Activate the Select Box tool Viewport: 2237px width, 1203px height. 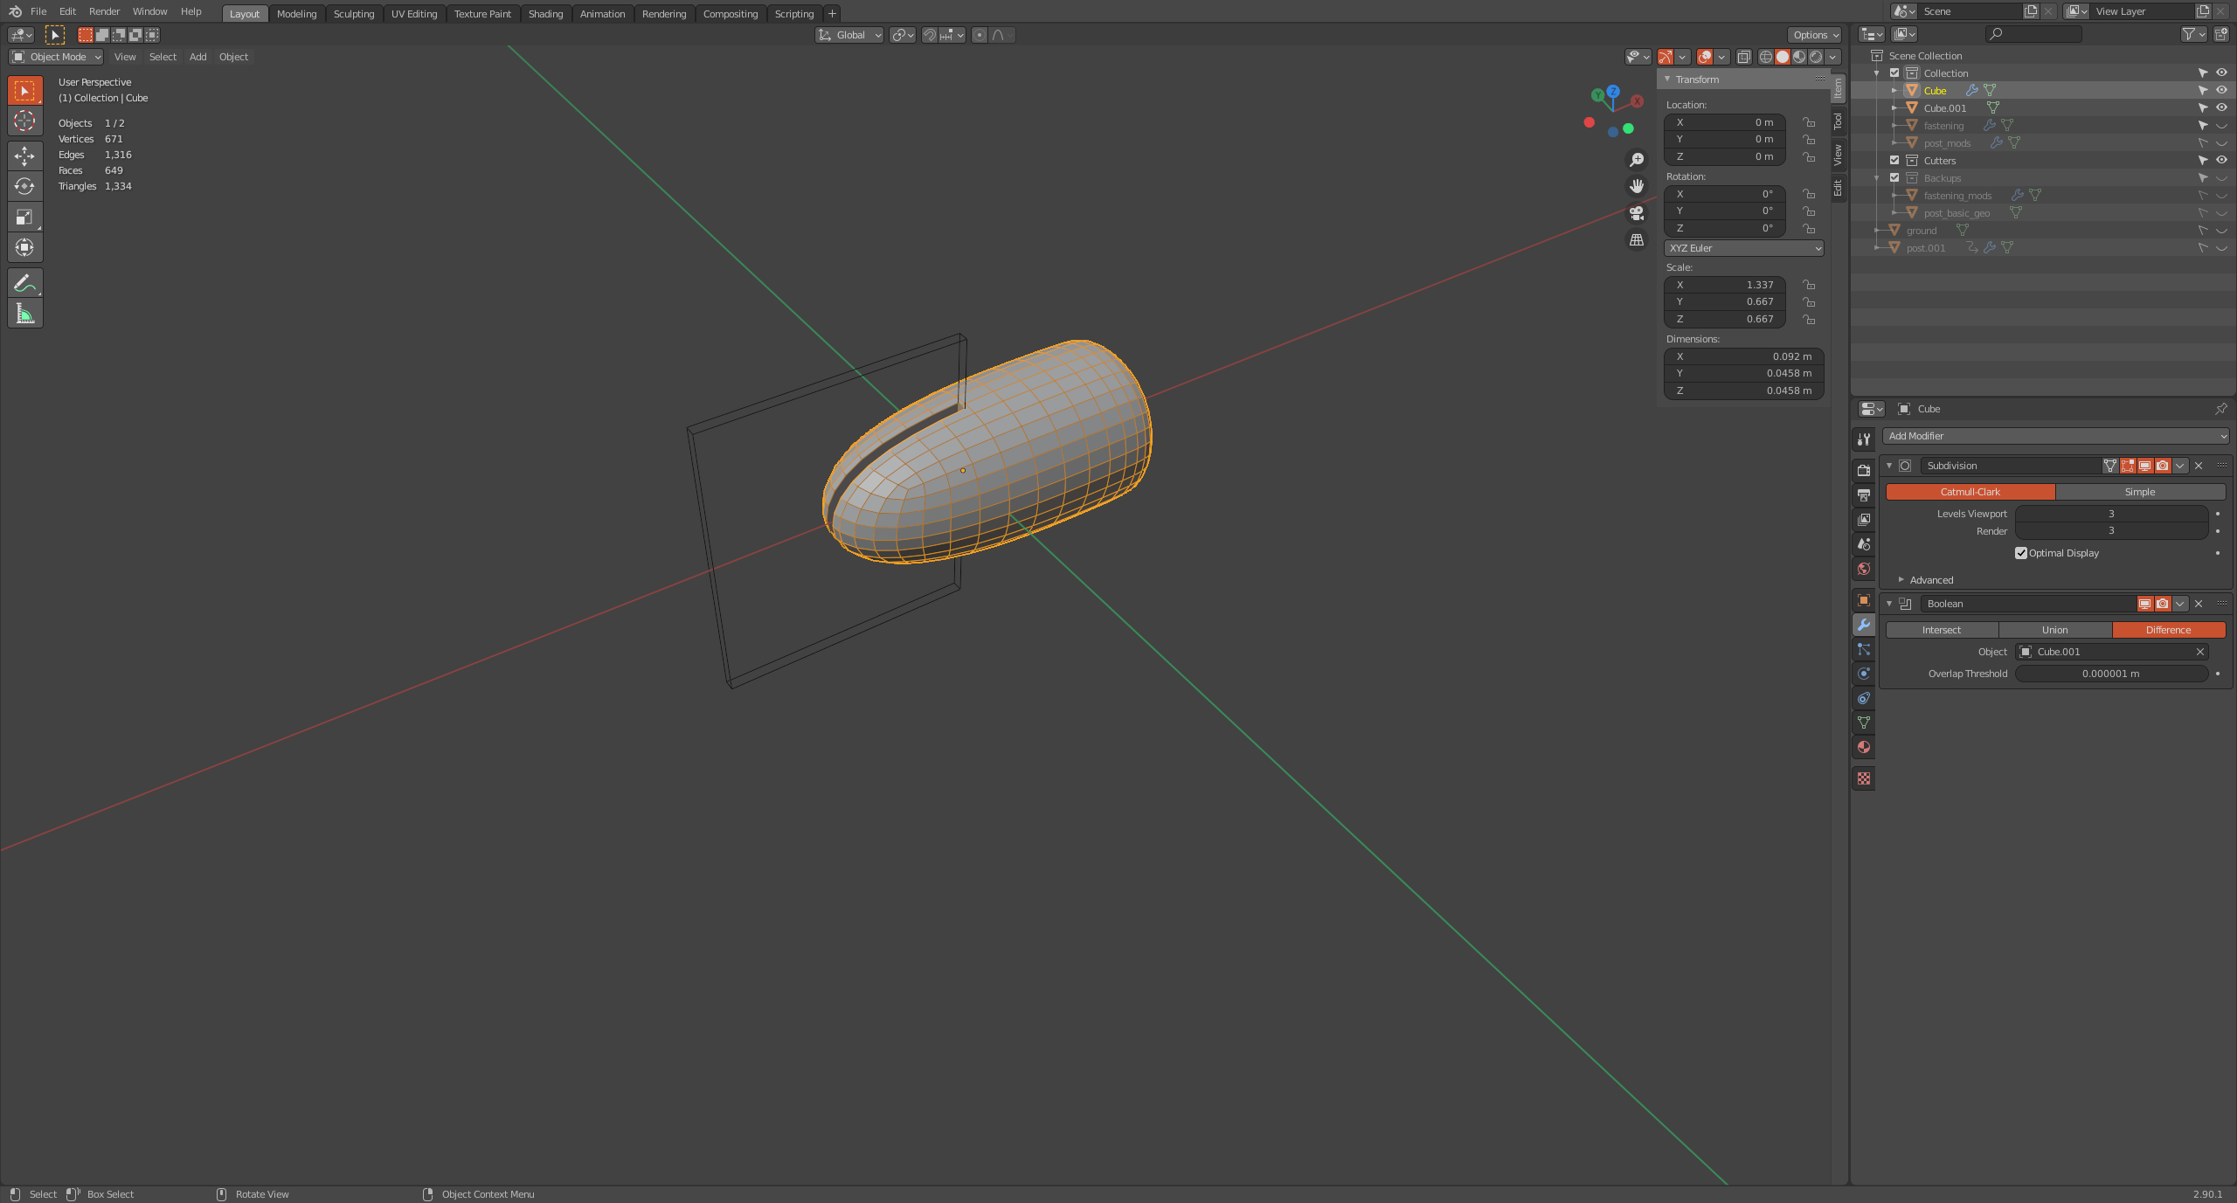(24, 90)
